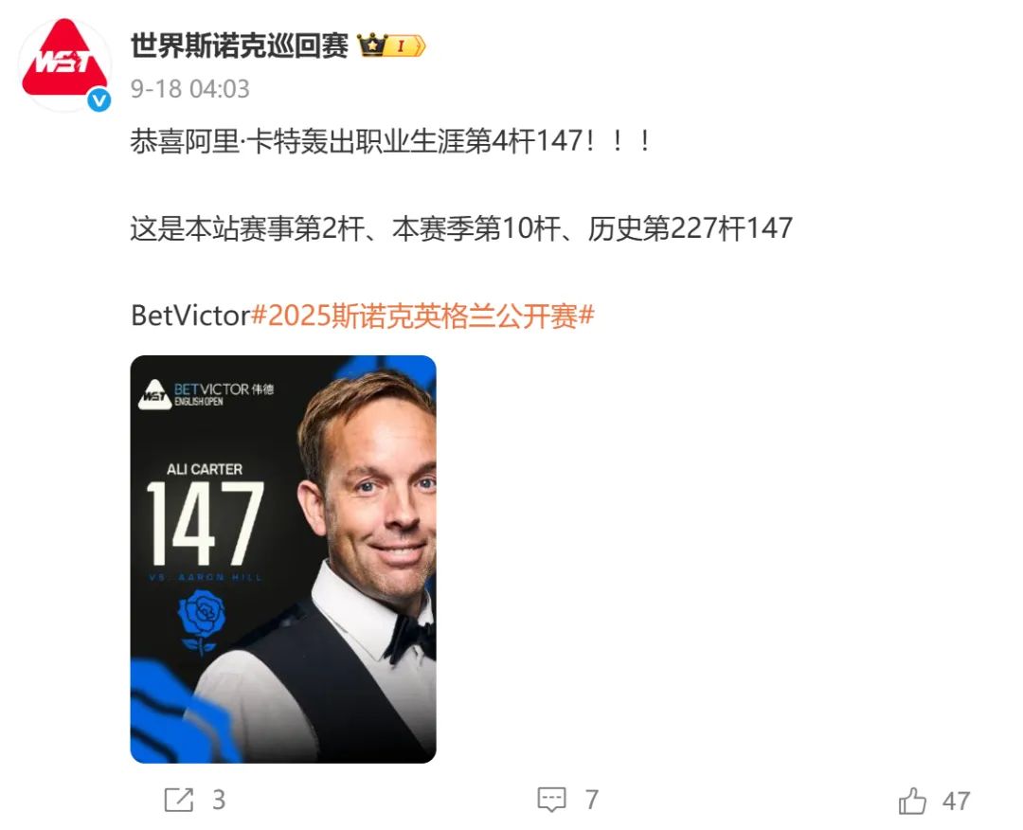The image size is (1023, 830).
Task: Click the blue verified badge on avatar
Action: [99, 99]
